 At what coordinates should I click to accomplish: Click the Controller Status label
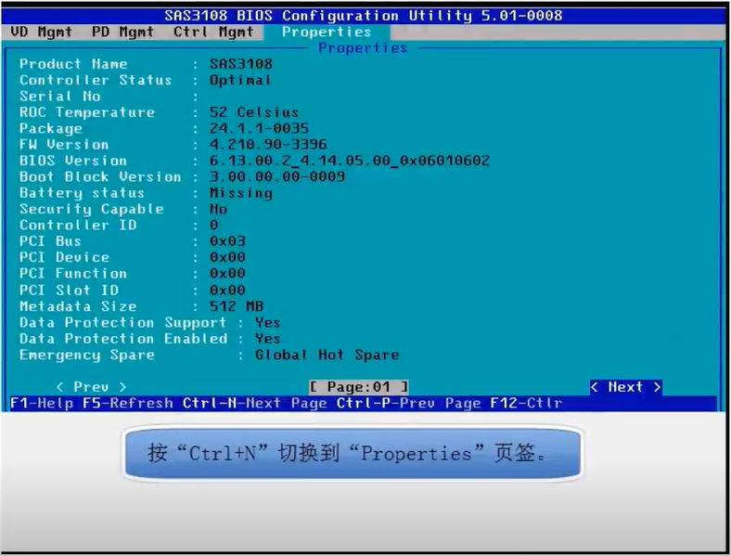point(96,80)
